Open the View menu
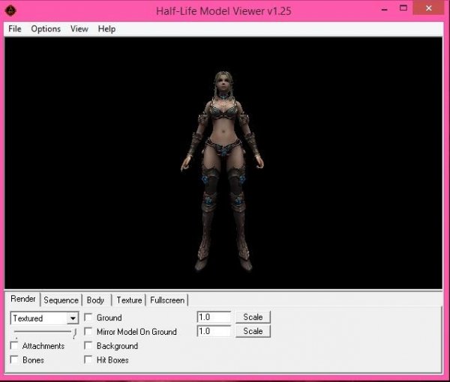Screen dimensions: 450x382 [x=79, y=29]
